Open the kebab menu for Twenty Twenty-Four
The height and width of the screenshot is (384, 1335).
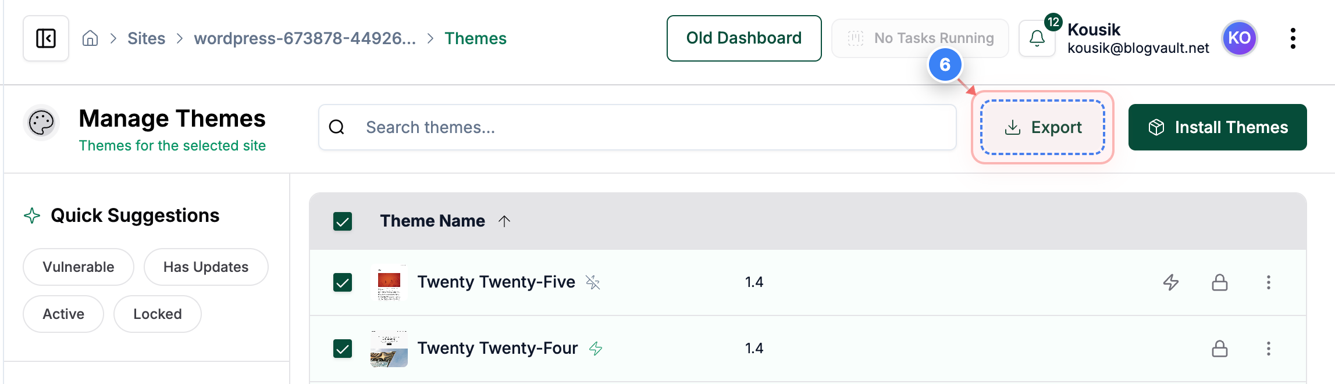tap(1268, 349)
